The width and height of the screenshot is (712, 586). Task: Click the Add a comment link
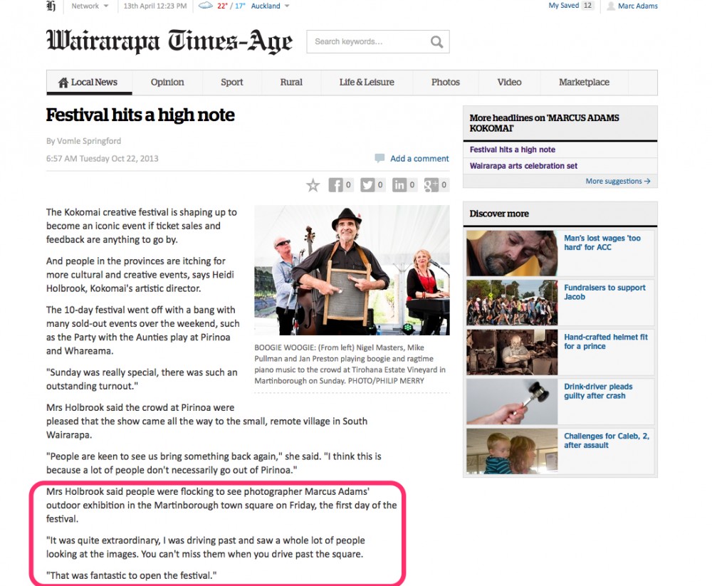tap(419, 159)
